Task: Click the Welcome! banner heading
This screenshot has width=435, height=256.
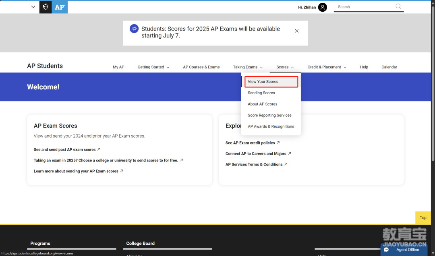Action: (43, 87)
